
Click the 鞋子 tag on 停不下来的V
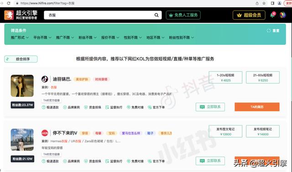pos(150,133)
